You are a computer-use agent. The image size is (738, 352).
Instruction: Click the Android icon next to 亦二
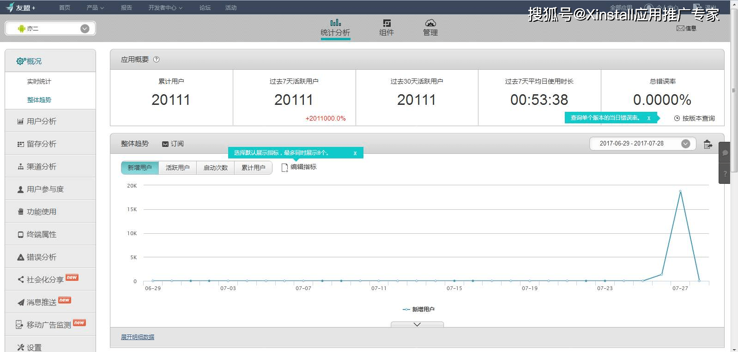[x=21, y=29]
